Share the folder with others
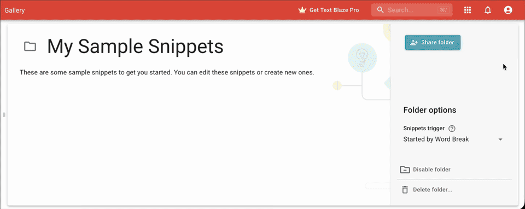 pyautogui.click(x=433, y=43)
